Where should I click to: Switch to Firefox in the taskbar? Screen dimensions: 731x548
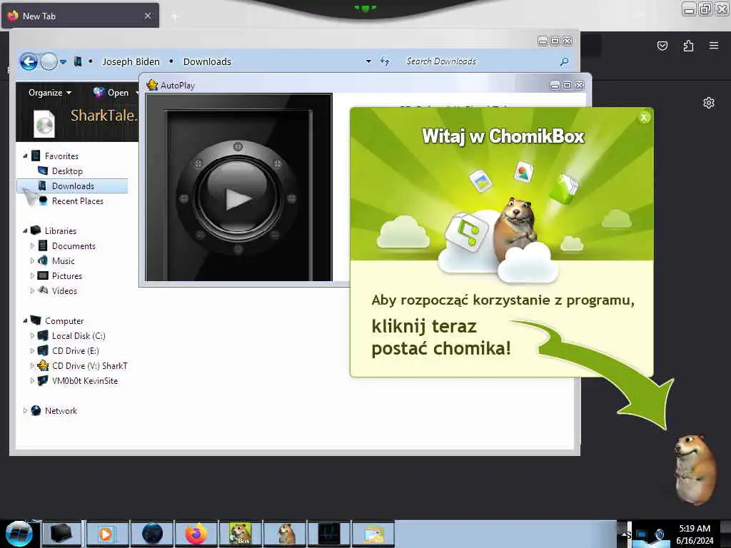click(196, 534)
